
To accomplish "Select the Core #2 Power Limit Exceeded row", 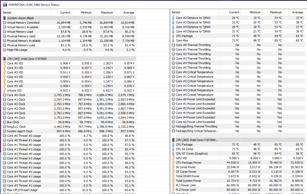I will (x=238, y=108).
